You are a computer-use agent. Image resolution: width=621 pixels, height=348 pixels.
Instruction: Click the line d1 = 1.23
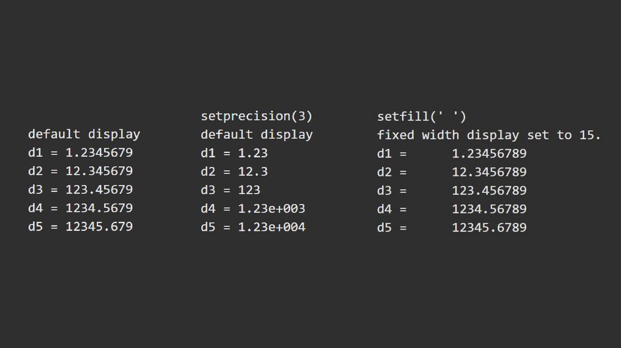[x=234, y=153]
